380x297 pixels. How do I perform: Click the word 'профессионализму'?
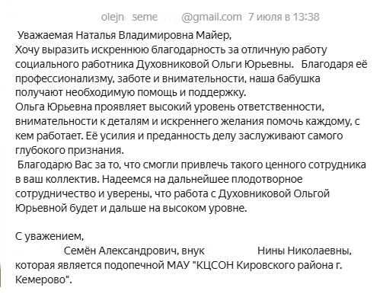tap(62, 78)
